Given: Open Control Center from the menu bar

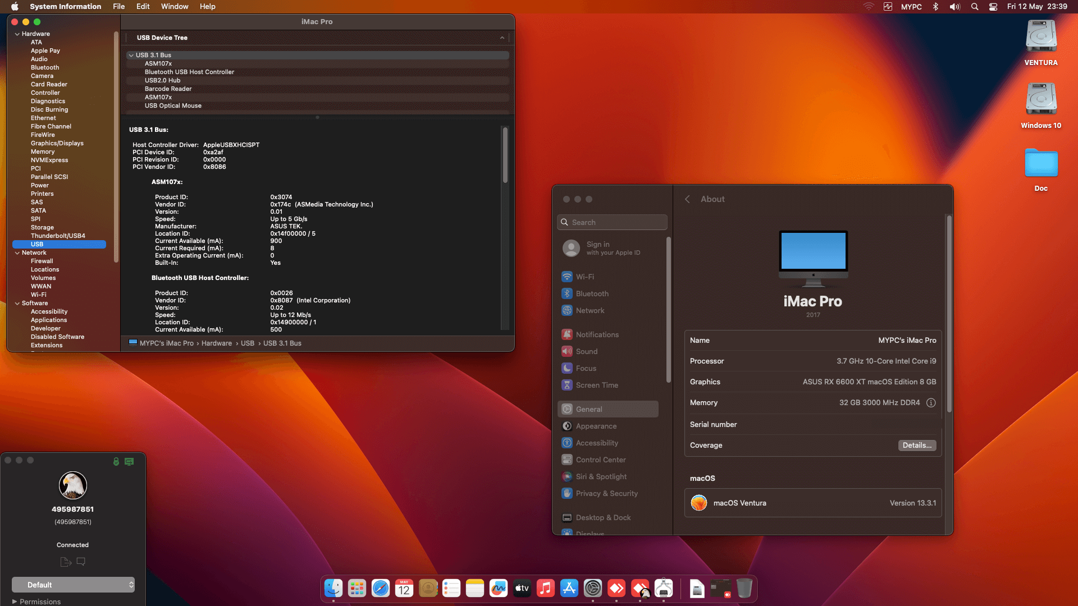Looking at the screenshot, I should [x=993, y=7].
